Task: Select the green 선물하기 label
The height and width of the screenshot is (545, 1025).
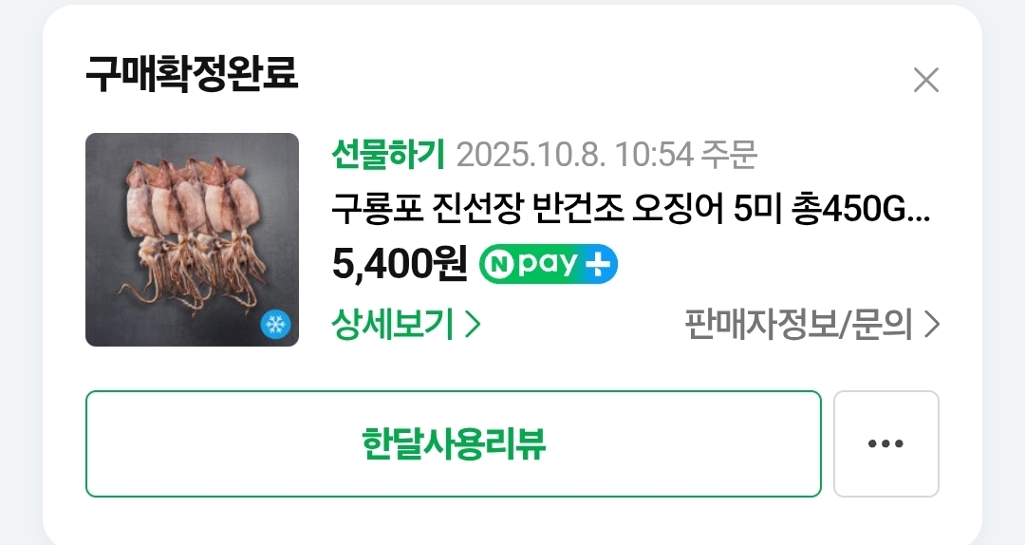Action: [x=387, y=155]
